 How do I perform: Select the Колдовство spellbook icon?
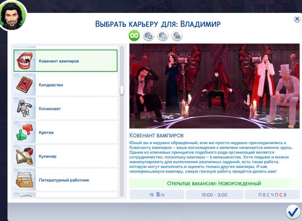[x=25, y=85]
